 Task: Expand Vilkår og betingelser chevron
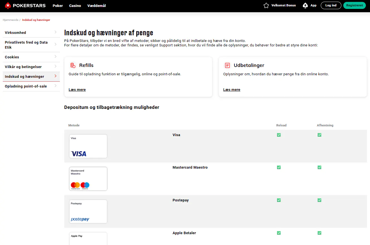pyautogui.click(x=56, y=66)
